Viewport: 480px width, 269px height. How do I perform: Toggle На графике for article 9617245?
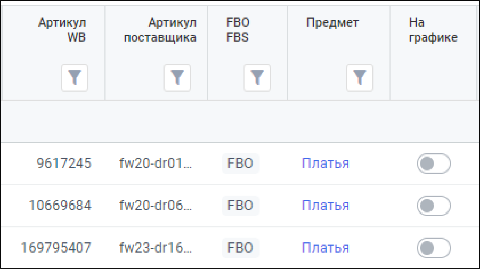[x=434, y=164]
